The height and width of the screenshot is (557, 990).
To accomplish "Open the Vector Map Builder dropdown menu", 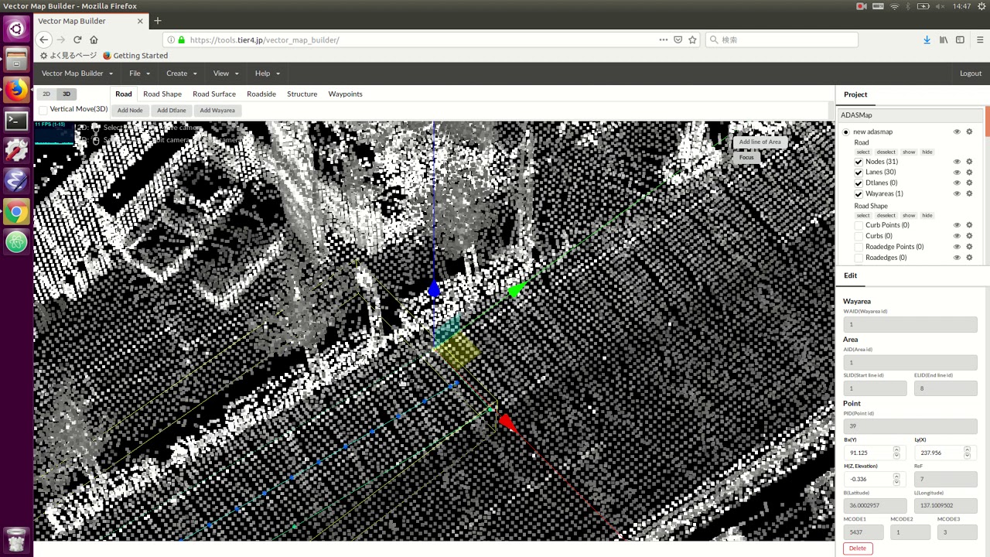I will [x=77, y=73].
